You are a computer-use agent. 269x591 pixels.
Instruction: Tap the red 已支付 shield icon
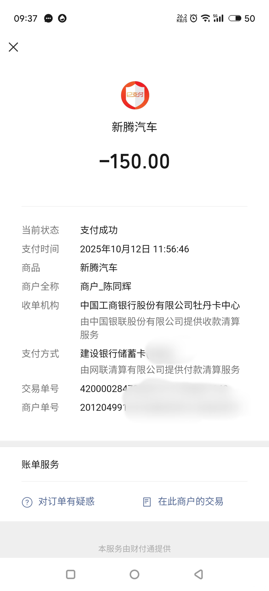135,95
